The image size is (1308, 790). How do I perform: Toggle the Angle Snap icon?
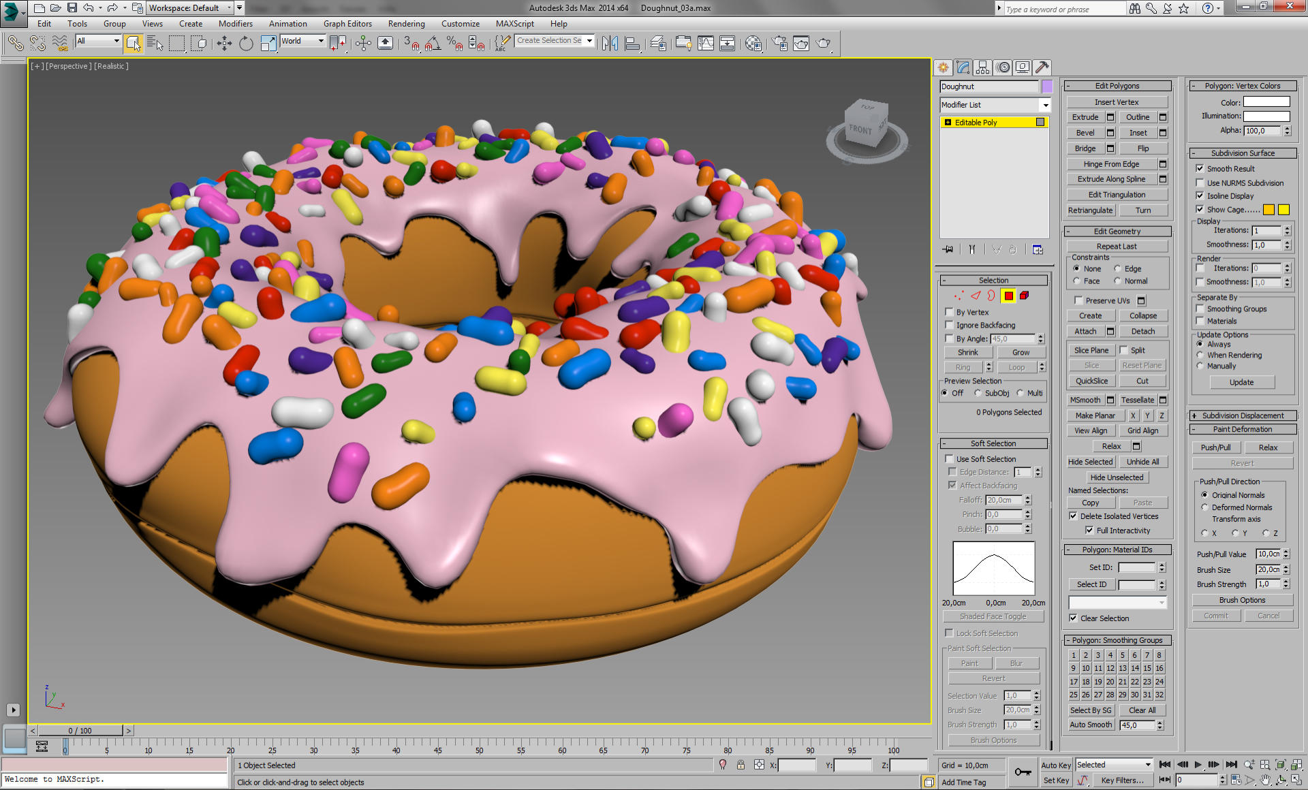433,44
